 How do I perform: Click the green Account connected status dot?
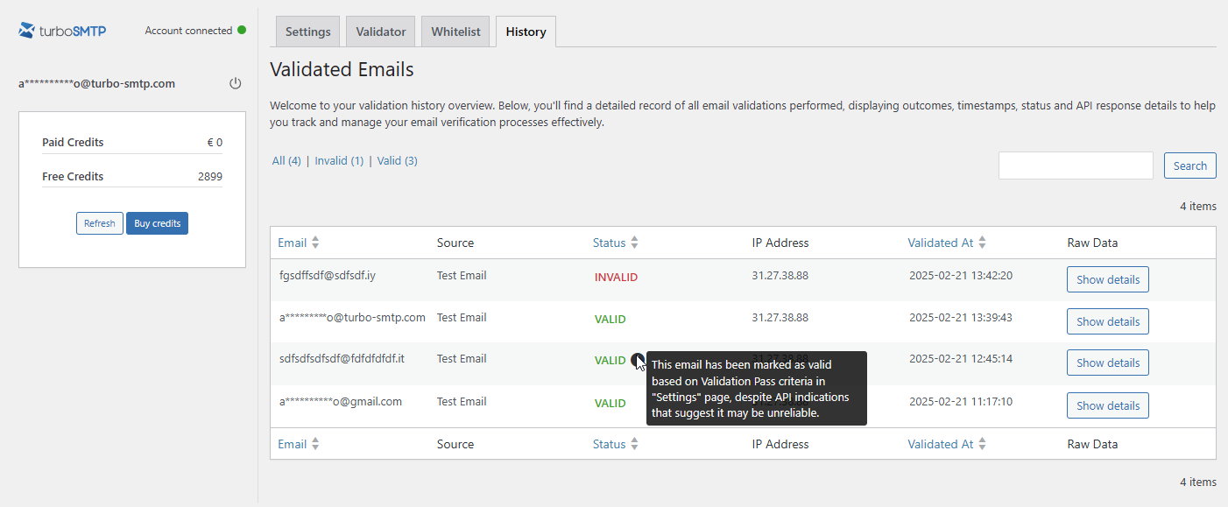[242, 30]
